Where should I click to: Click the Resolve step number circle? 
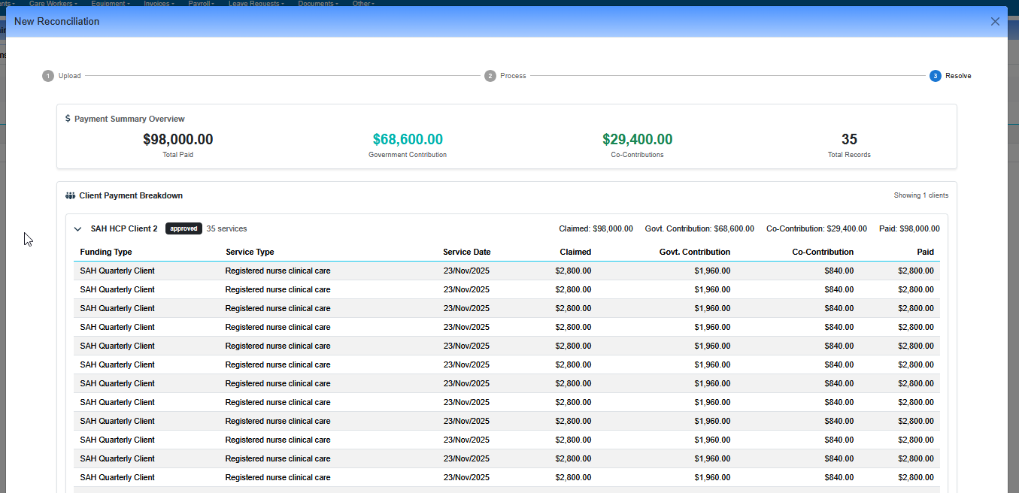pos(935,76)
